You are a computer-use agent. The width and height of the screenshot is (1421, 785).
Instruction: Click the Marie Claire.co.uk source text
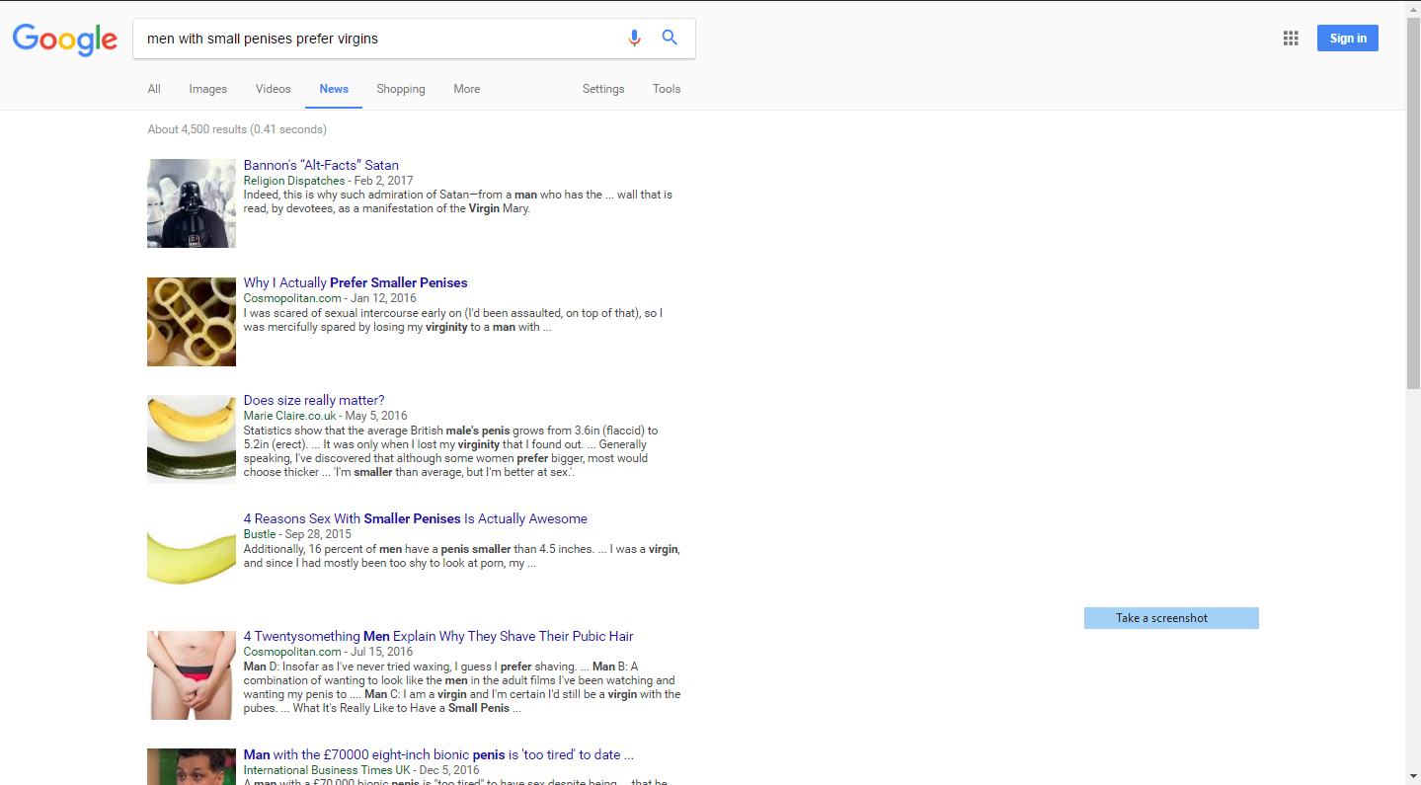pyautogui.click(x=290, y=416)
